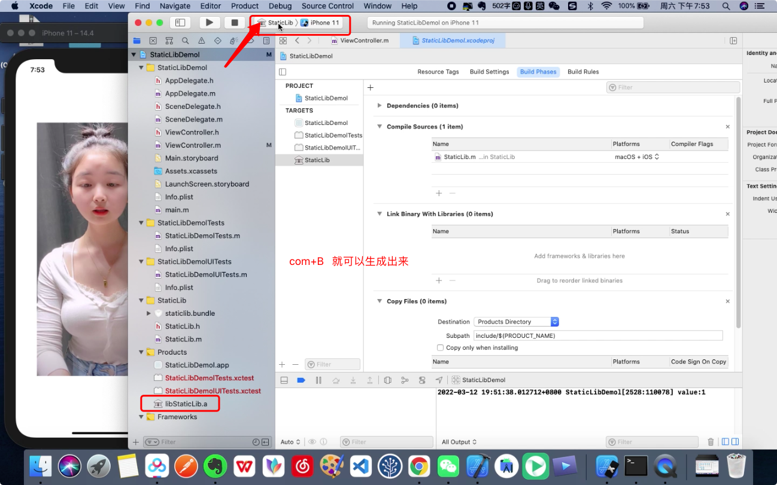Viewport: 777px width, 485px height.
Task: Collapse Compile Sources build phase
Action: (380, 127)
